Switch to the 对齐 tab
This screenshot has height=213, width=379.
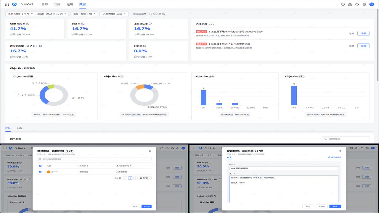click(57, 4)
